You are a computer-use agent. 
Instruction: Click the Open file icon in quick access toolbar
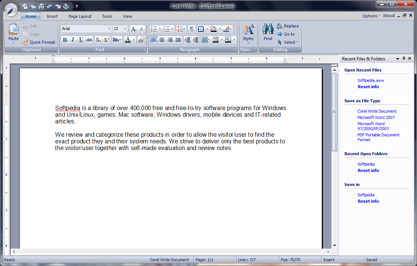(x=33, y=6)
